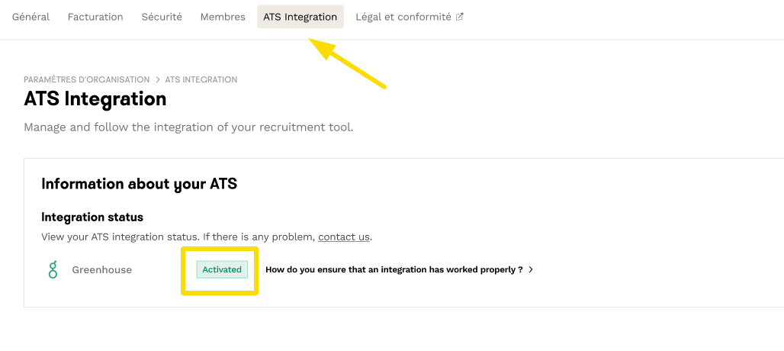This screenshot has width=784, height=351.
Task: Select the ATS Integration tab
Action: 300,17
